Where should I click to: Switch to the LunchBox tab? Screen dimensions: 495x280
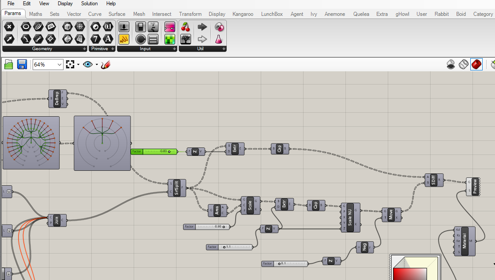pos(272,14)
